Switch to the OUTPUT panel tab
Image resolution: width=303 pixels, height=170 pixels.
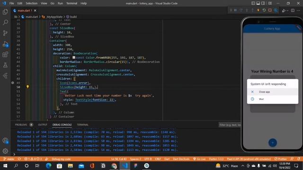[43, 125]
